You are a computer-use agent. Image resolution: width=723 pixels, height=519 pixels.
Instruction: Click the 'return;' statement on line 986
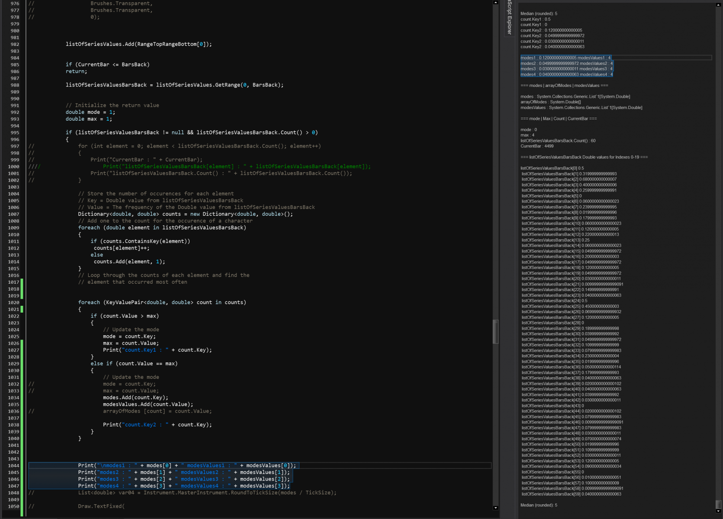click(76, 71)
